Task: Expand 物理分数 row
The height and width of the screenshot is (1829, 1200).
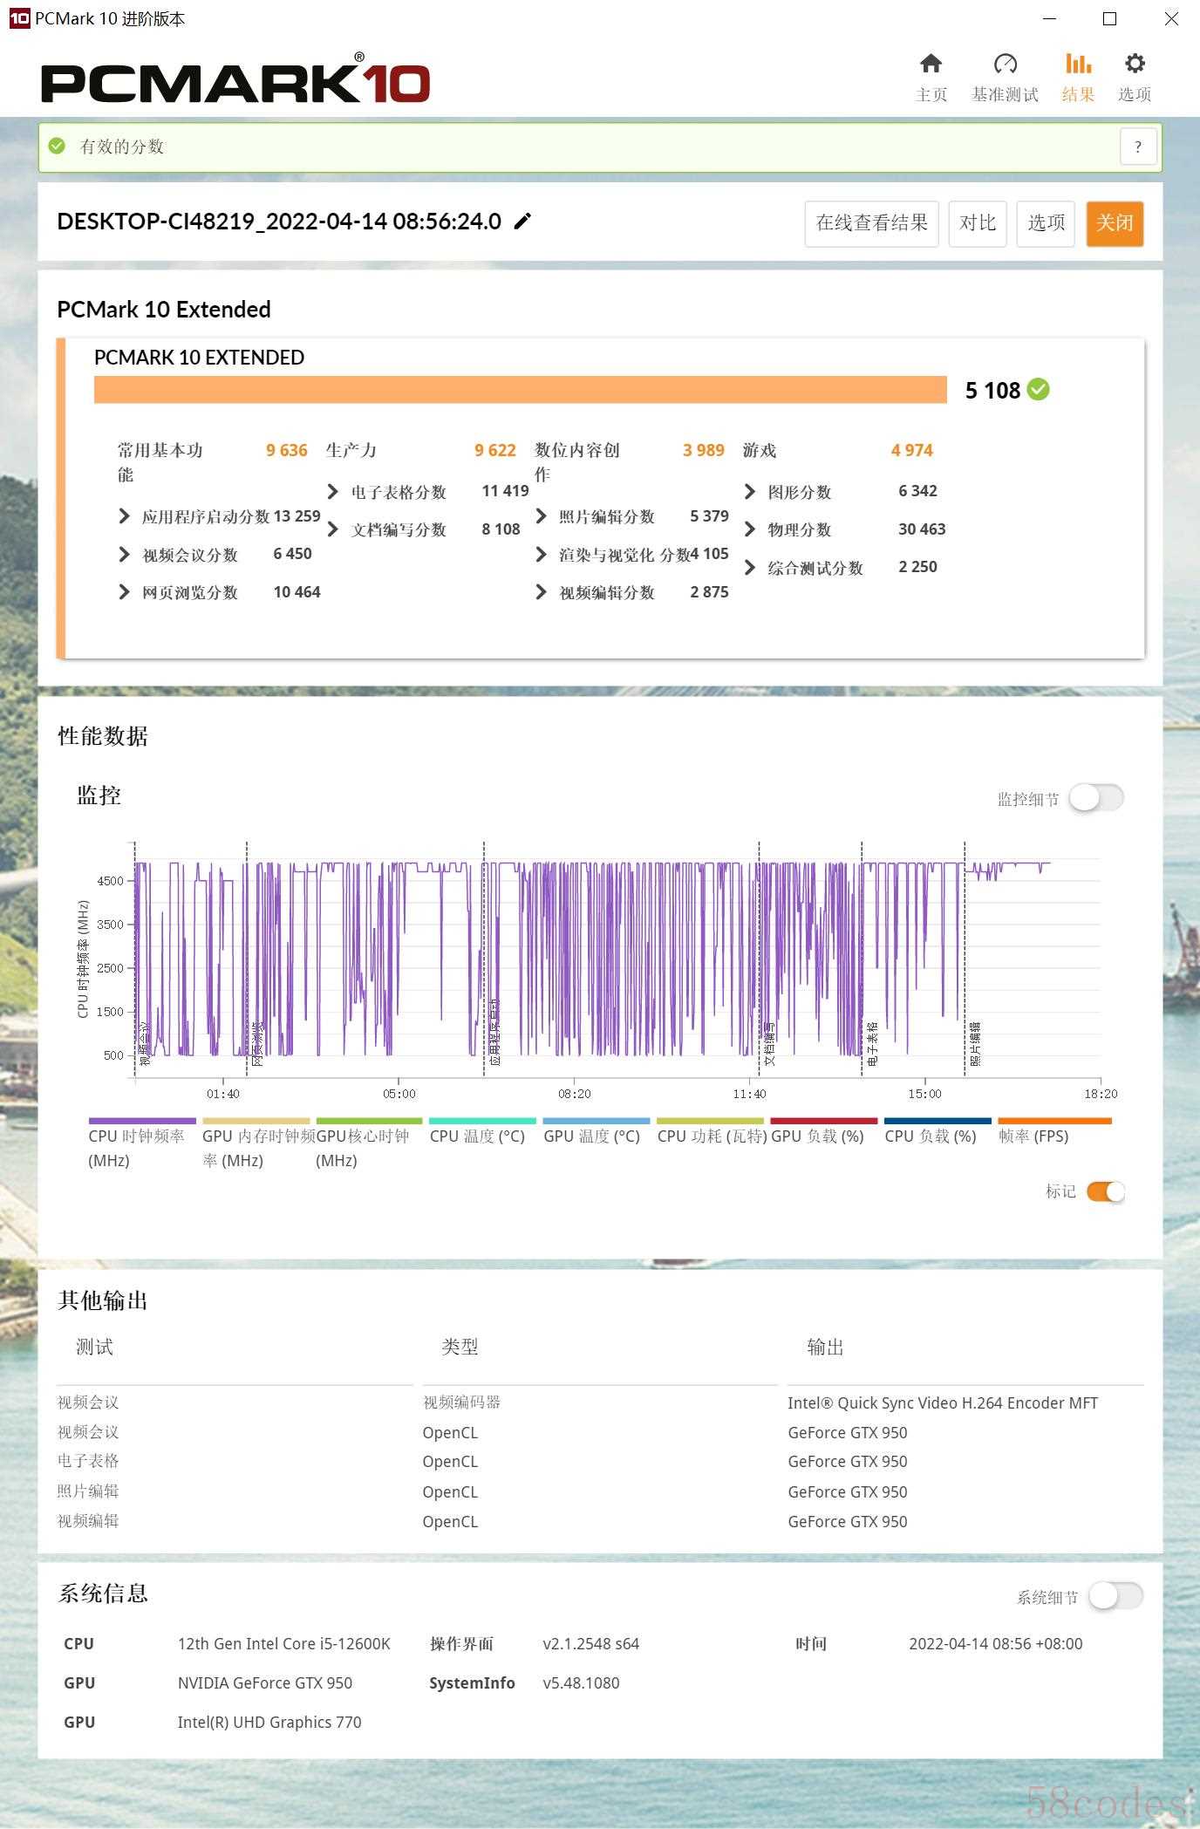Action: pyautogui.click(x=749, y=529)
